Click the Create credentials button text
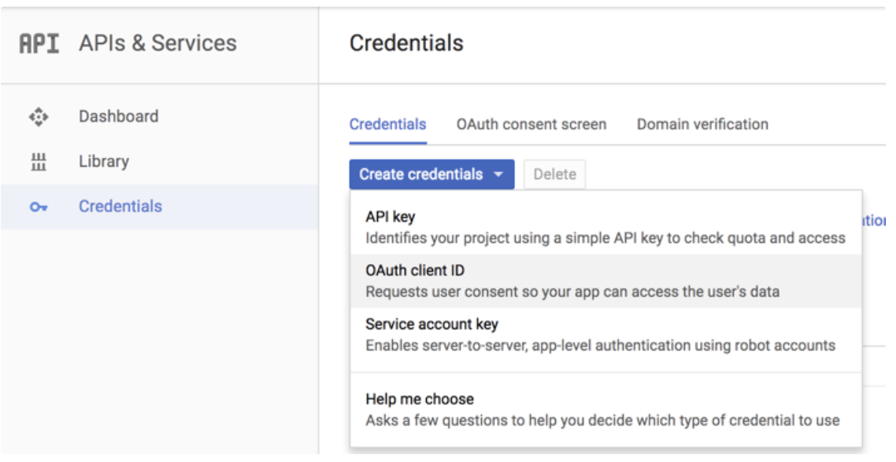Screen dimensions: 896x462 [421, 174]
